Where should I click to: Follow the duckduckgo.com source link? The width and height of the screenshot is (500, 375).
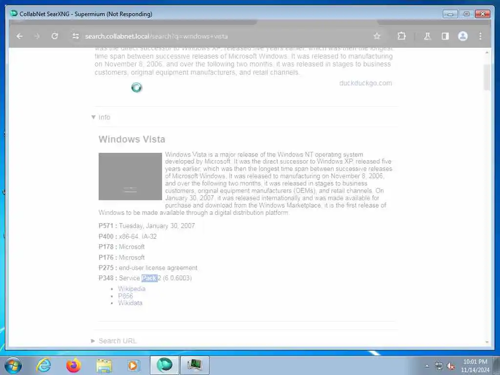[365, 83]
